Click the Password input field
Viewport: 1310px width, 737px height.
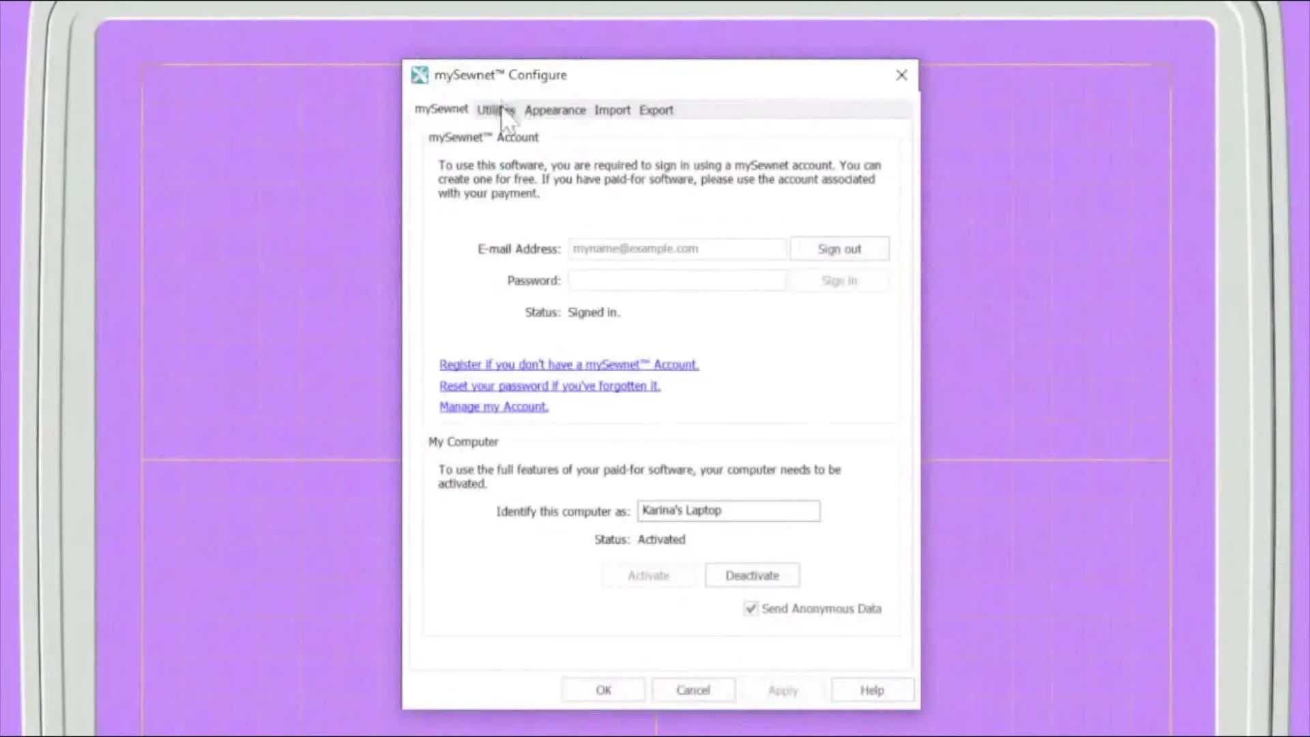click(x=677, y=280)
